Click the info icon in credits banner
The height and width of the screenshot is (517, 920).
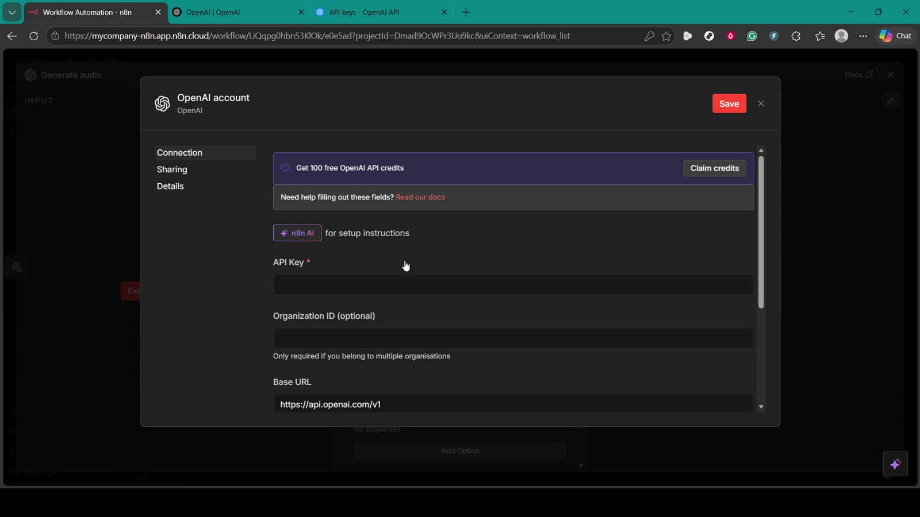(285, 168)
